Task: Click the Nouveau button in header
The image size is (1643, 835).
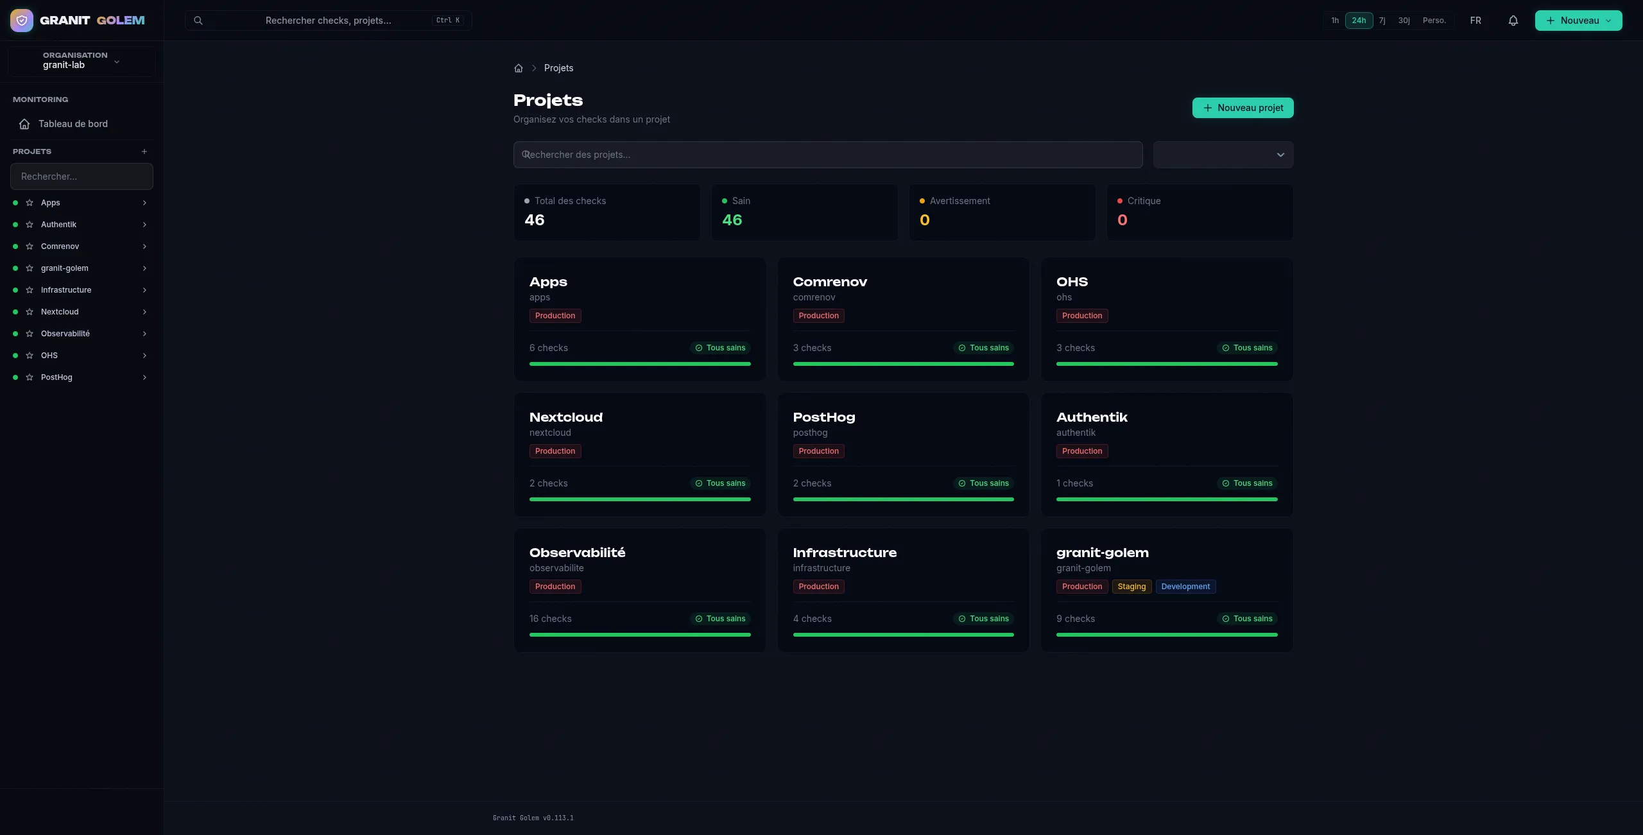Action: (1578, 21)
